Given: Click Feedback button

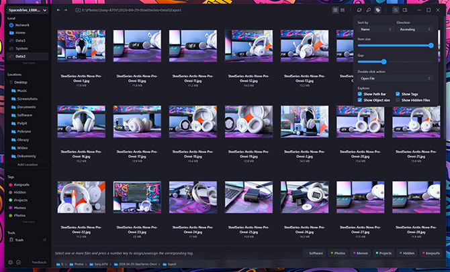Looking at the screenshot, I should coord(39,262).
